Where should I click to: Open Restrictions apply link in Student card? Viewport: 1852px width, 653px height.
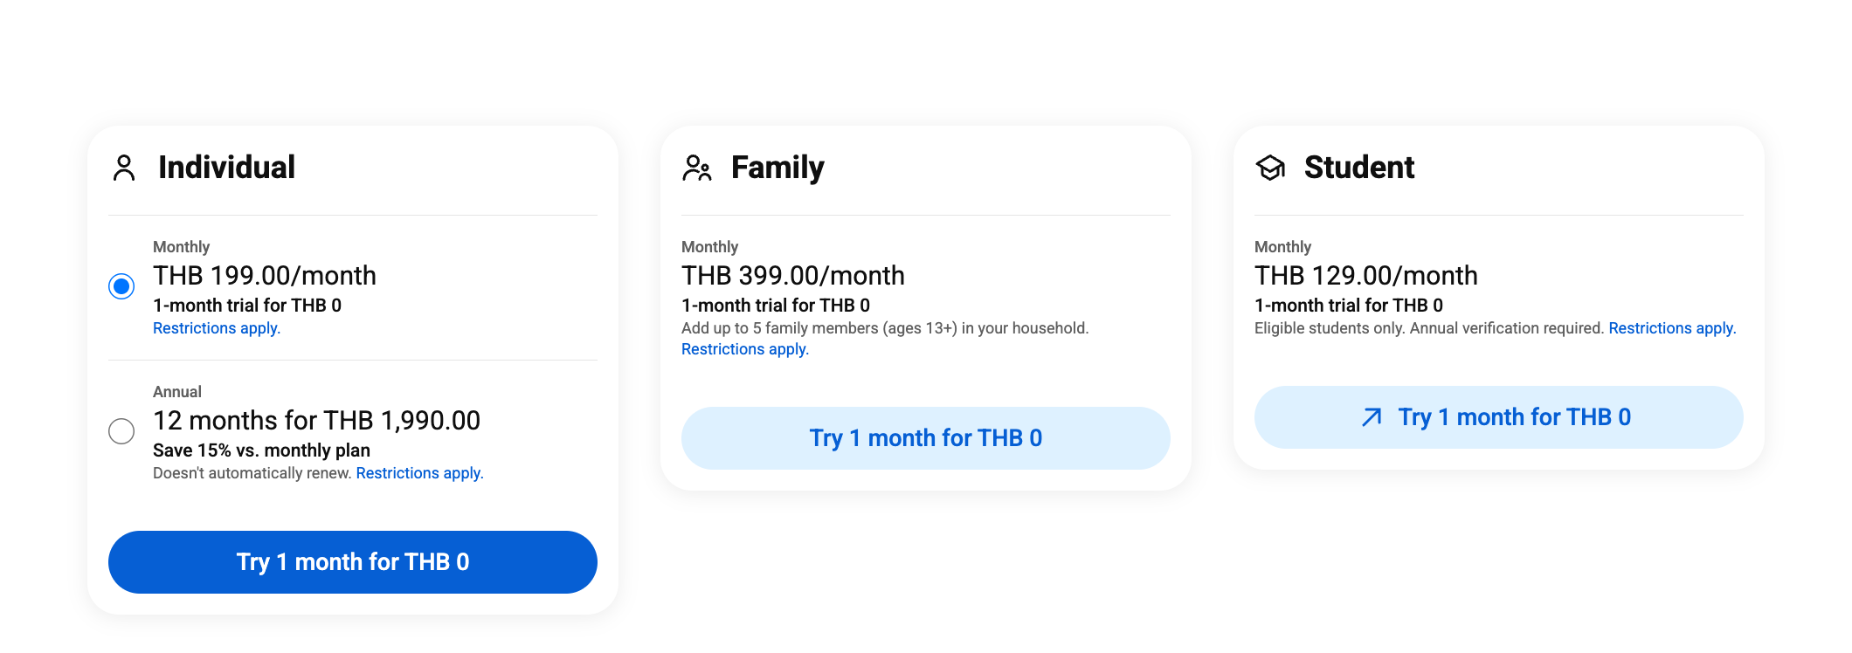coord(1672,328)
